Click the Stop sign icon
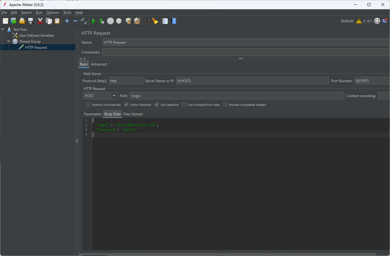This screenshot has width=390, height=256. pos(110,21)
